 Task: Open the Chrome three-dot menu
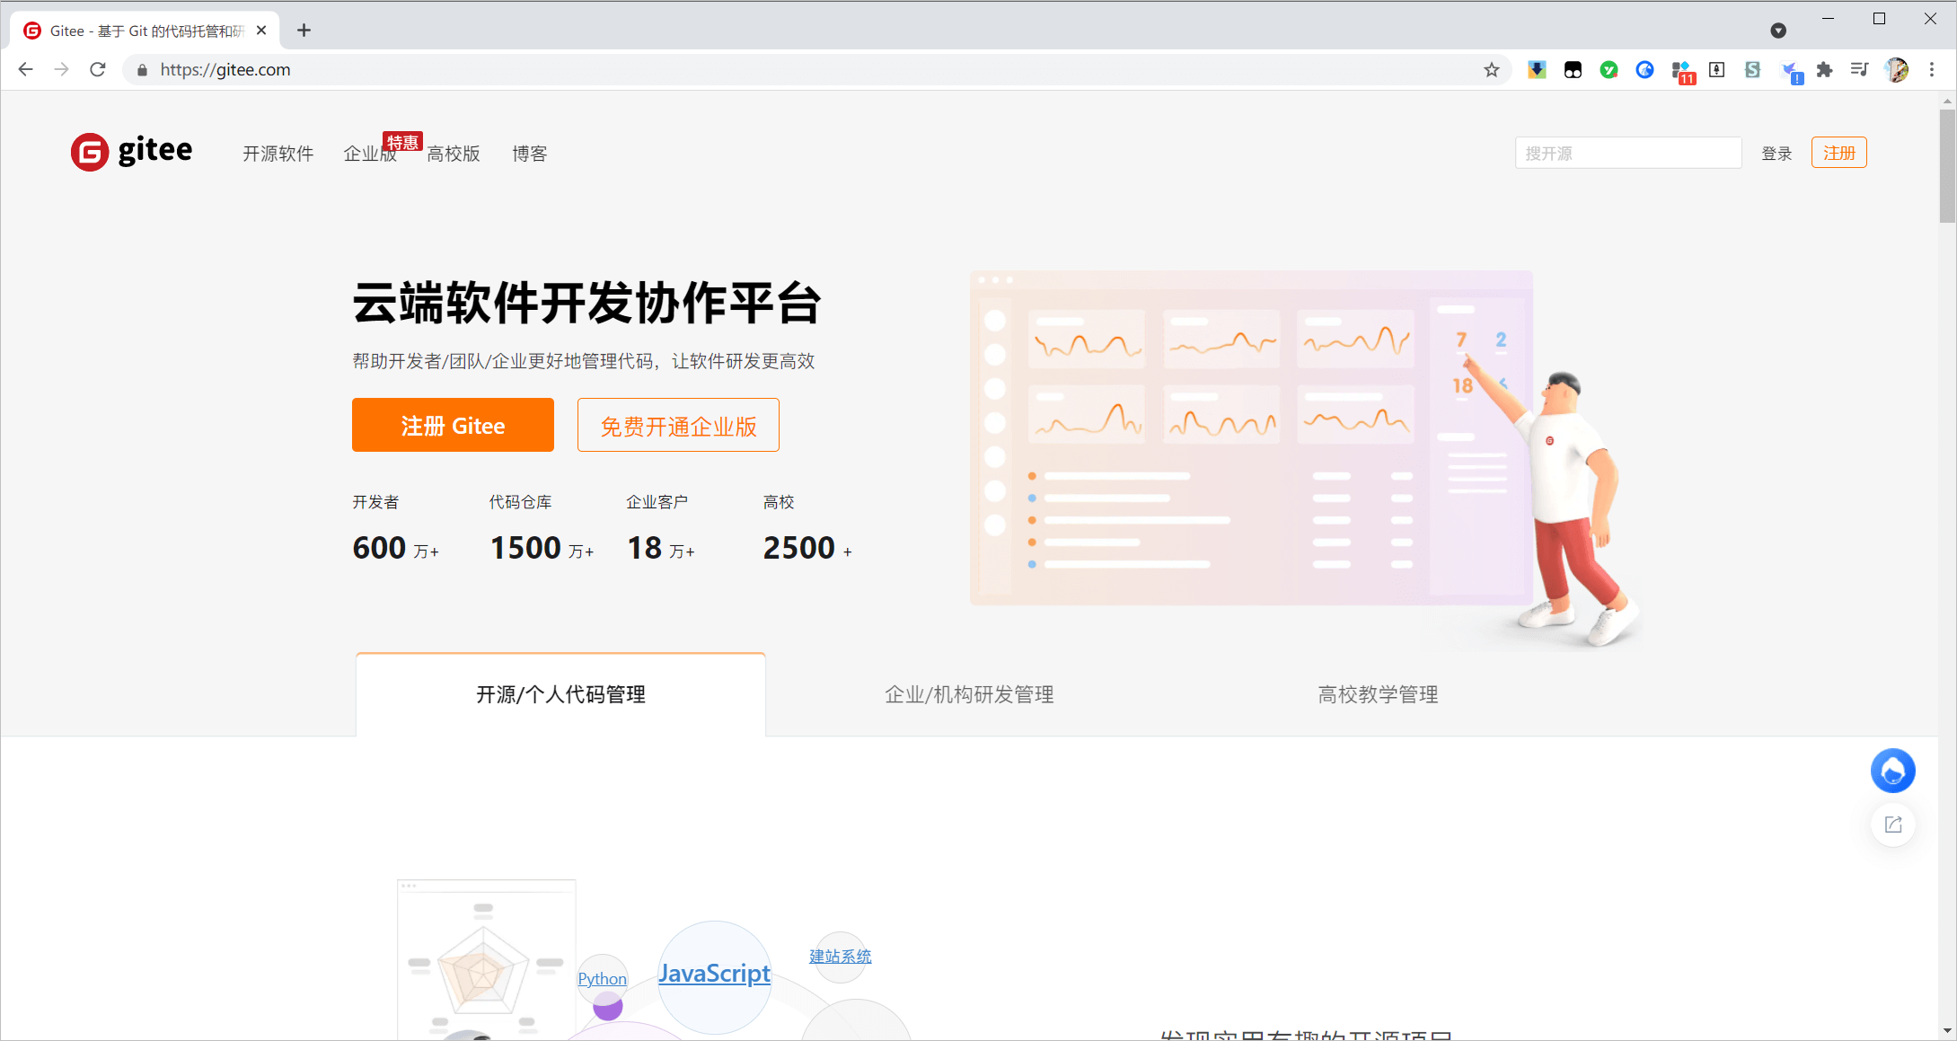pyautogui.click(x=1932, y=70)
